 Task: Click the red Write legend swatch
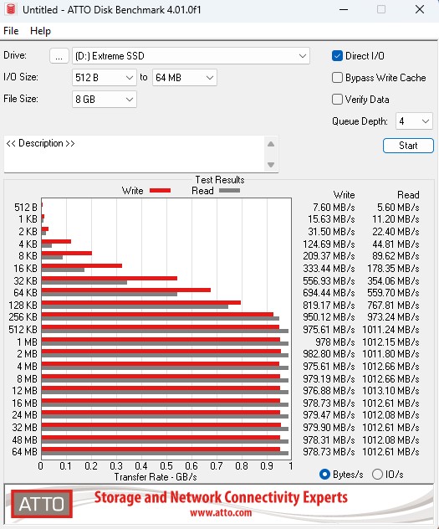(160, 191)
